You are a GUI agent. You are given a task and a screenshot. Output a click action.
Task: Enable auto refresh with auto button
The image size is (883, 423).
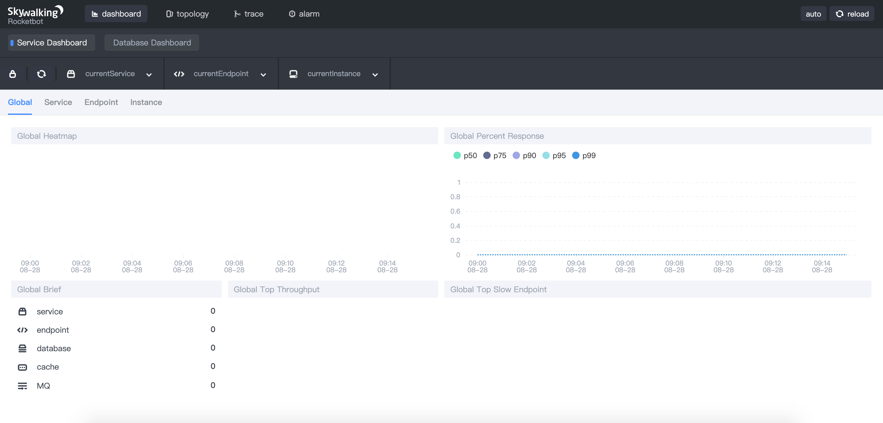point(813,14)
